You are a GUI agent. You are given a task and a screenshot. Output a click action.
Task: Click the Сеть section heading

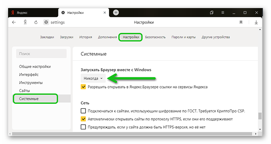(85, 103)
